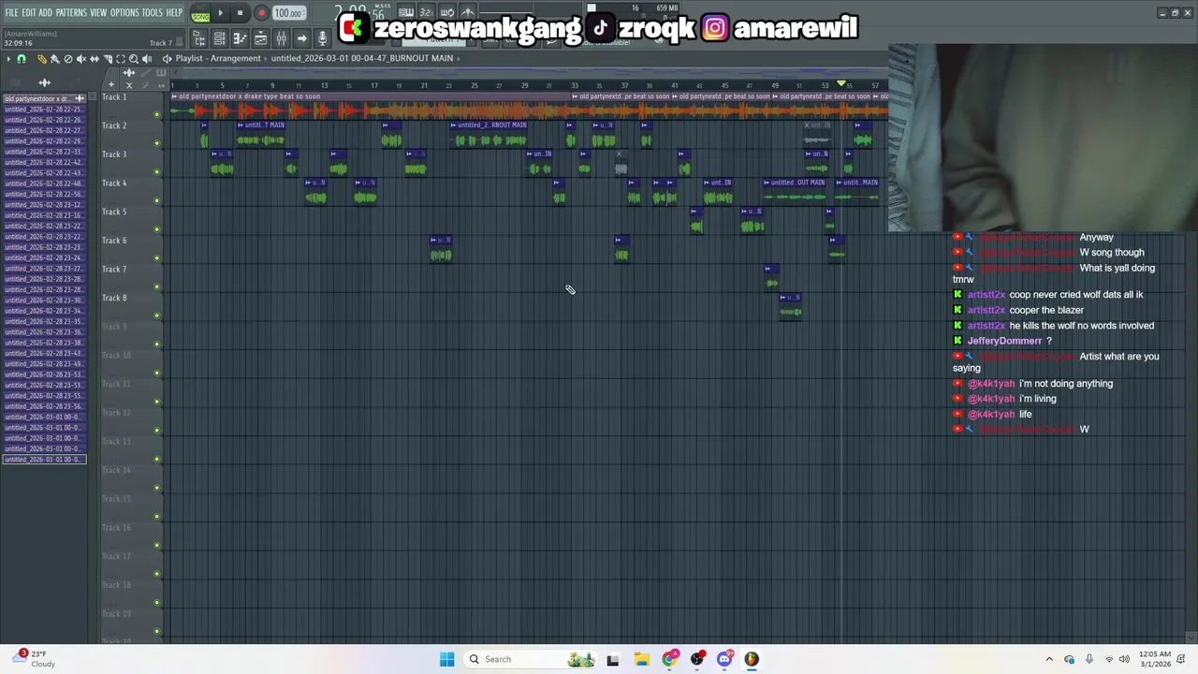This screenshot has width=1198, height=674.
Task: Mute Track 4 using its green light
Action: point(157,200)
